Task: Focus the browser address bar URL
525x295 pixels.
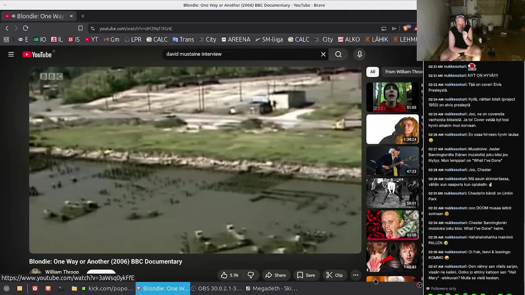Action: click(136, 29)
